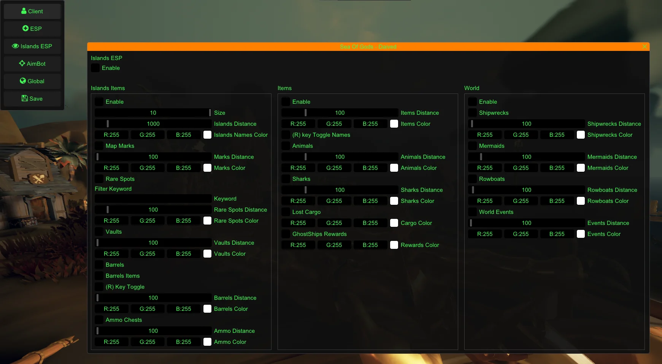
Task: Close the orange-titled settings window
Action: [x=645, y=46]
